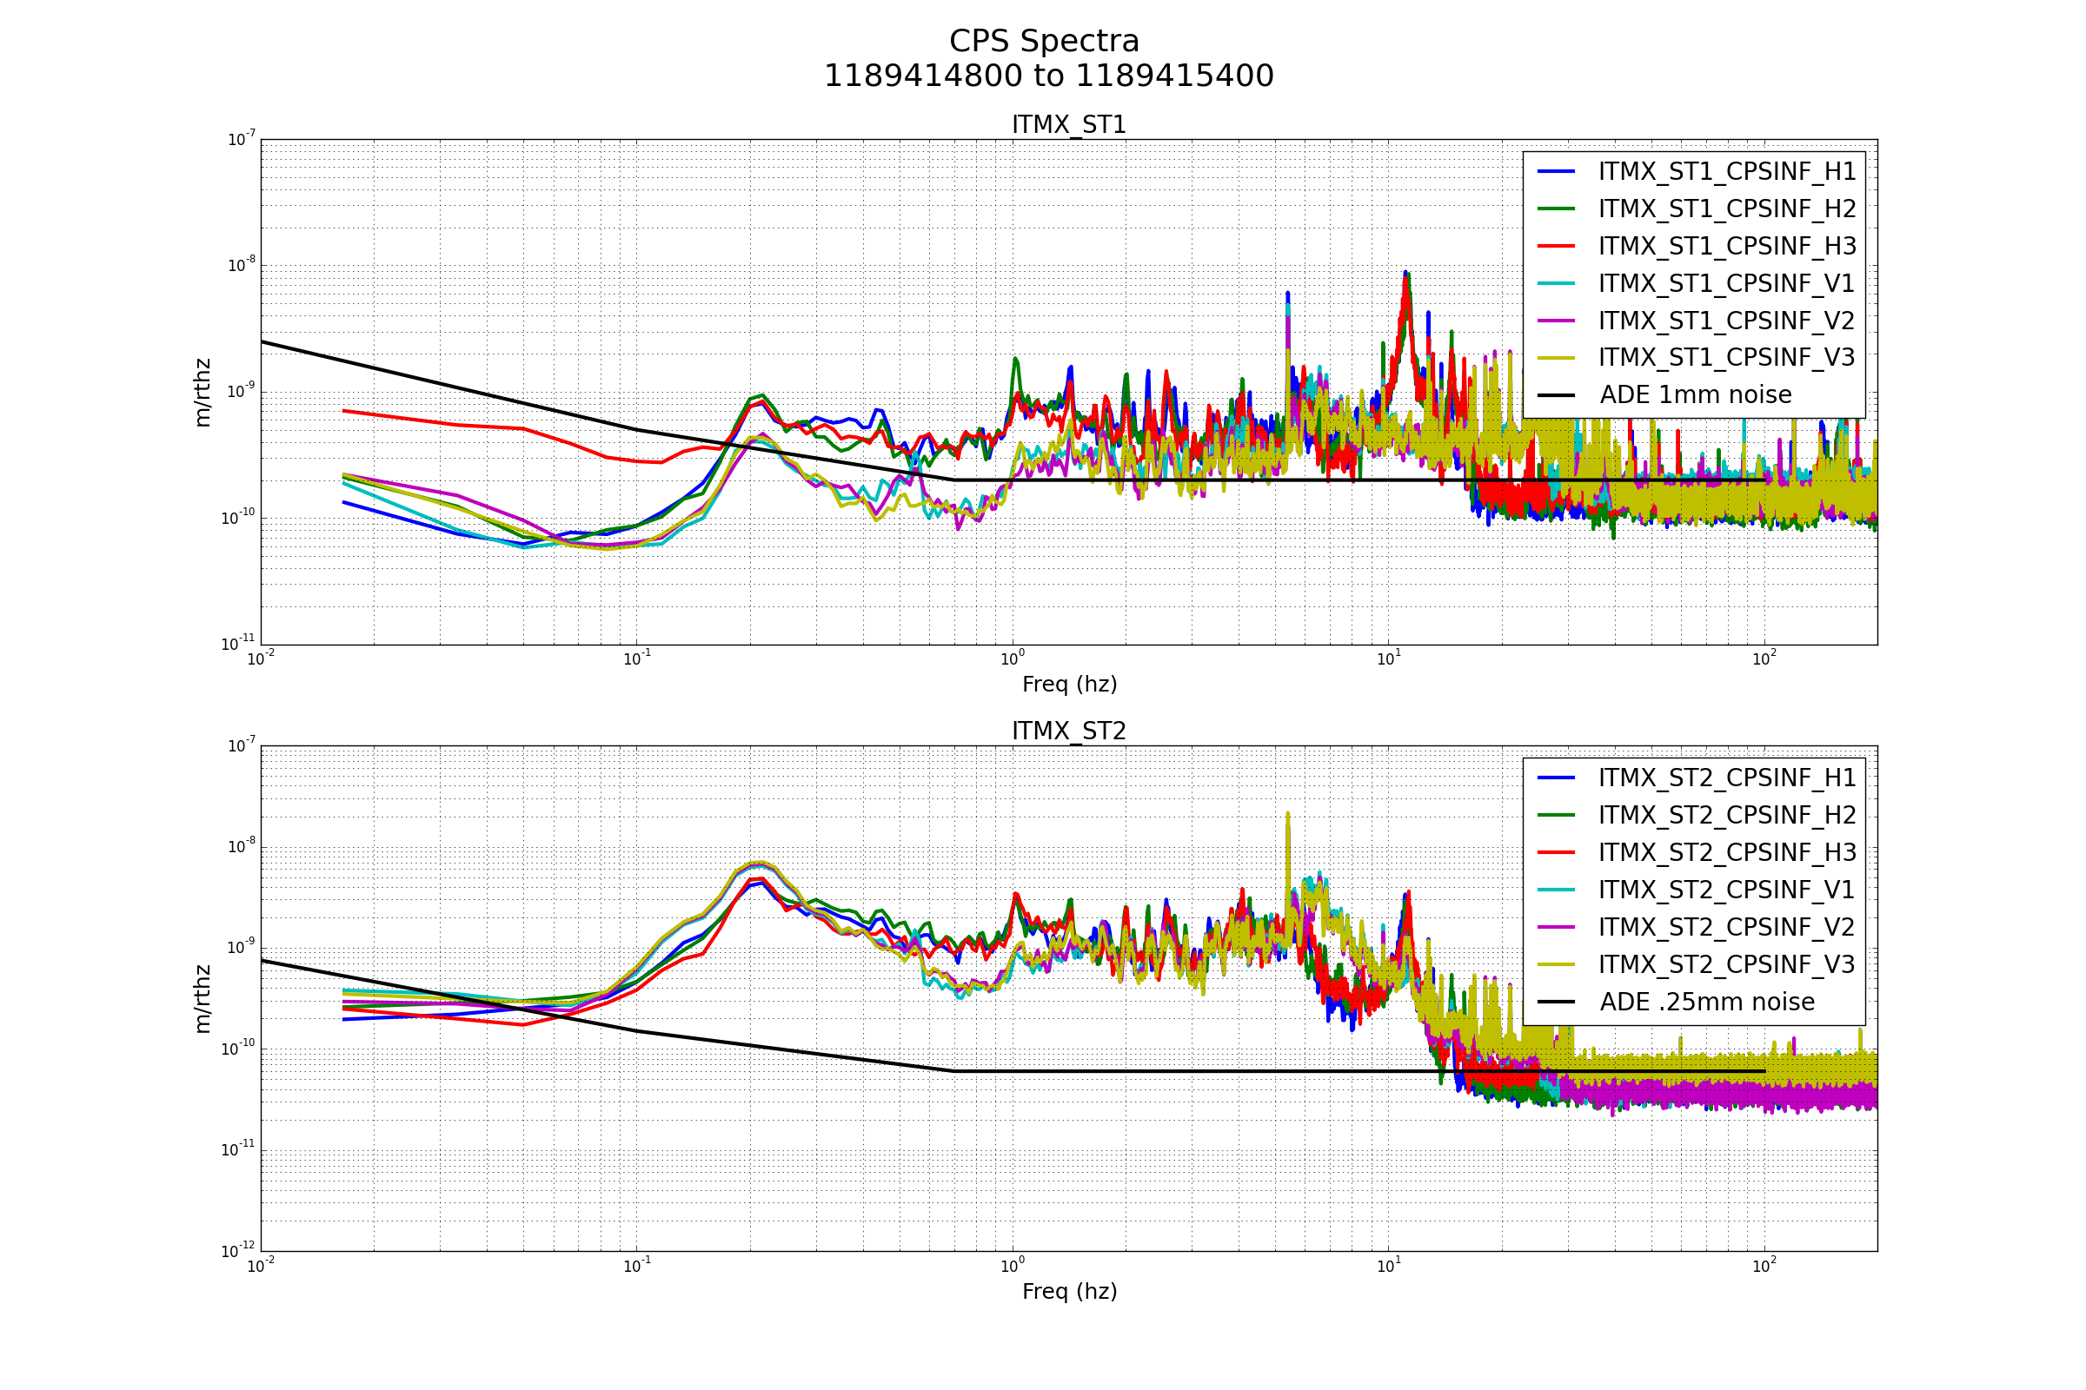The height and width of the screenshot is (1390, 2086).
Task: Click the '1189414800 to 1189415400' subtitle
Action: (x=1048, y=76)
